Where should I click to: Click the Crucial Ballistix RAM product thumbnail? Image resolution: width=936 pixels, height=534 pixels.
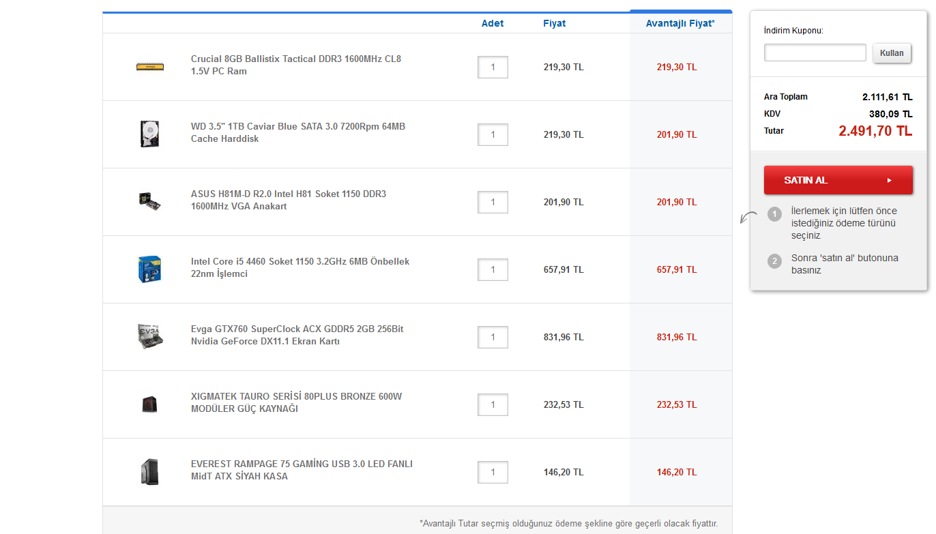coord(149,66)
